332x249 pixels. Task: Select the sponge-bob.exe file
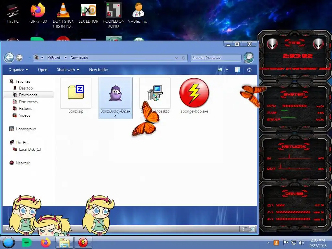pos(194,96)
